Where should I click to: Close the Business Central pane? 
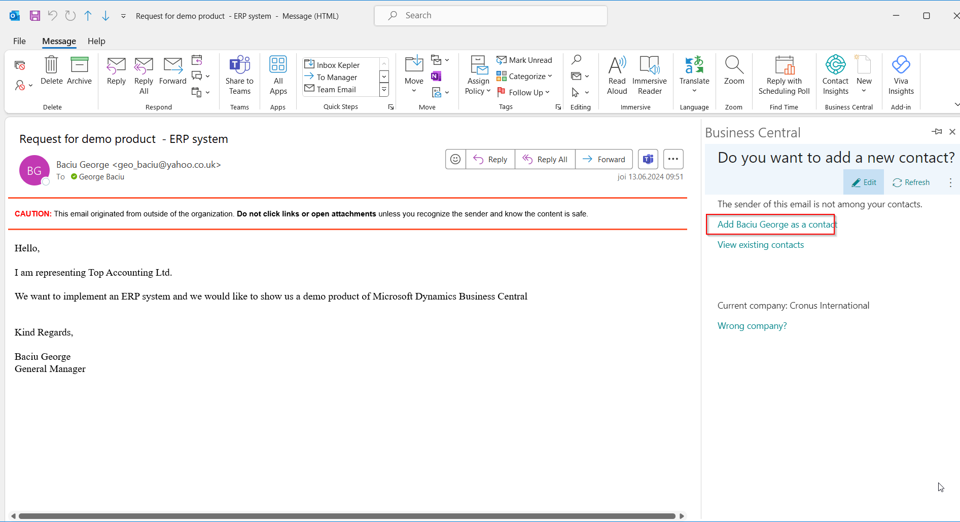(952, 132)
